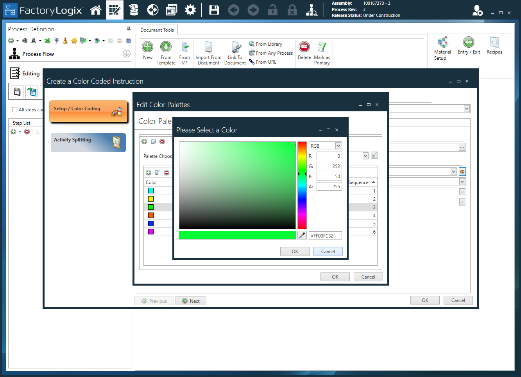Open the Recipes panel
The height and width of the screenshot is (377, 521).
click(x=494, y=46)
